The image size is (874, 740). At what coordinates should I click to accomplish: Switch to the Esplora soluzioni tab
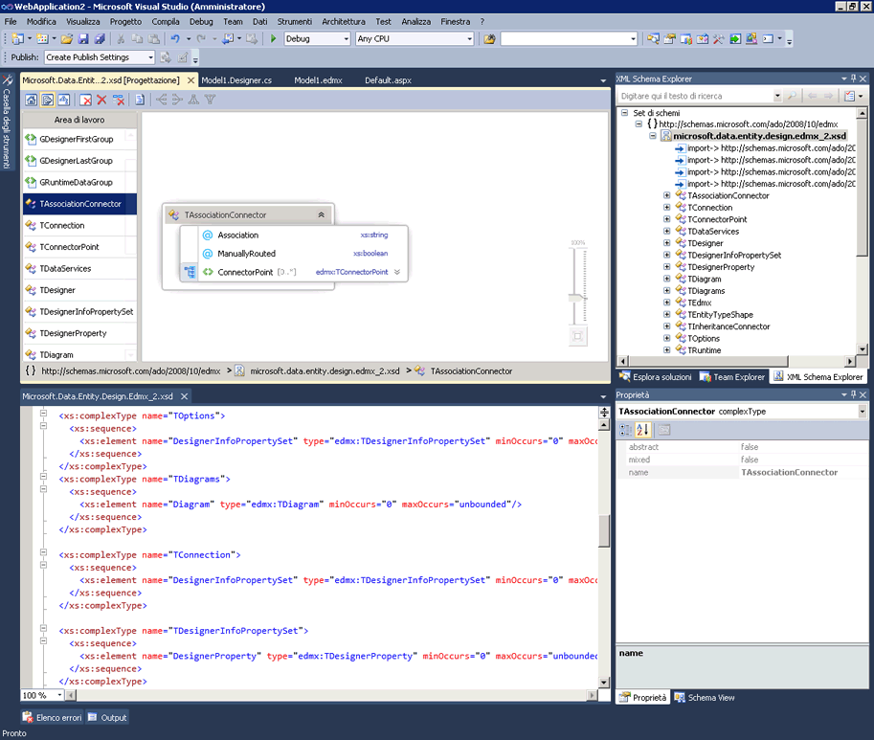pyautogui.click(x=655, y=377)
